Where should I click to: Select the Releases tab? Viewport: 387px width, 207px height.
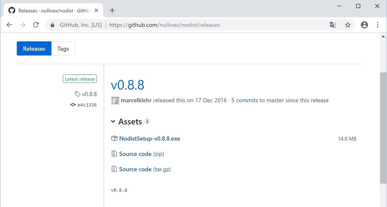(34, 48)
